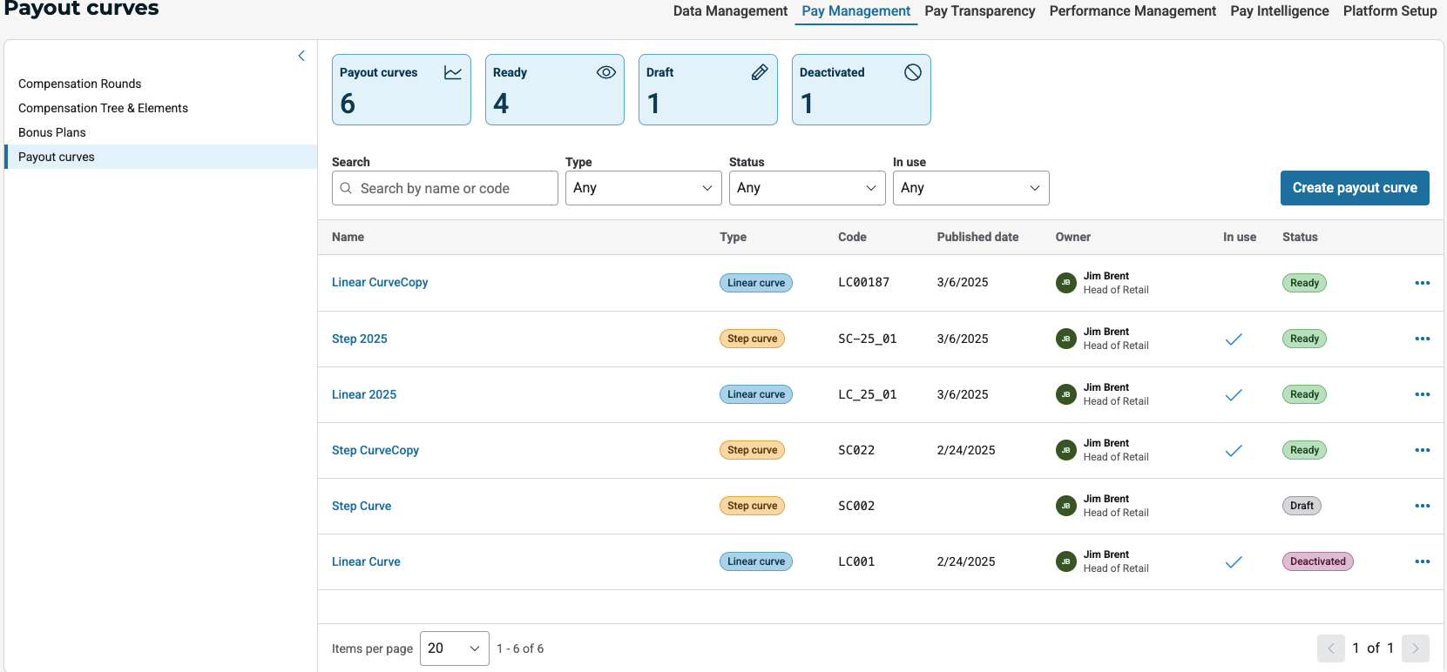Open the Step 2025 payout curve link
This screenshot has width=1447, height=672.
359,339
